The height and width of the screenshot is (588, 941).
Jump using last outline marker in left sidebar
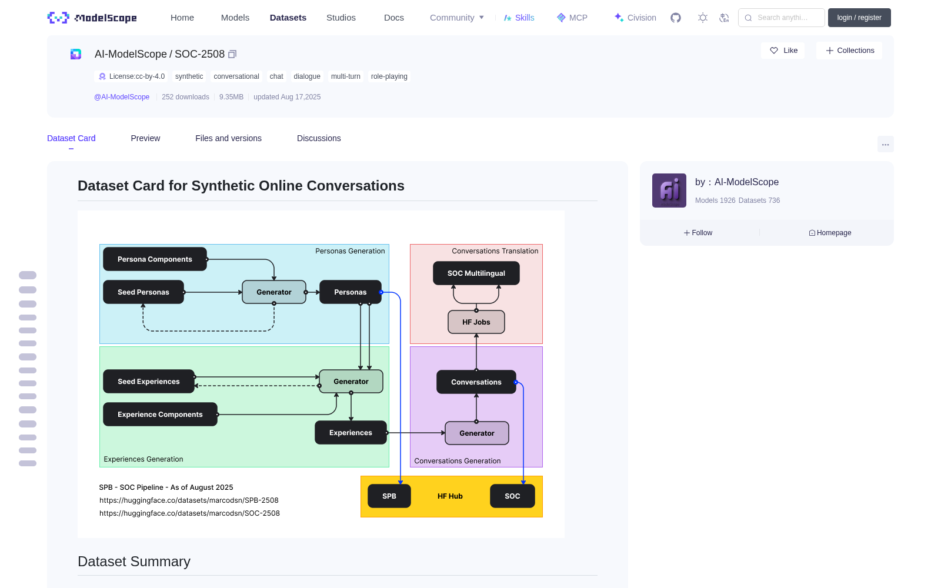coord(28,463)
